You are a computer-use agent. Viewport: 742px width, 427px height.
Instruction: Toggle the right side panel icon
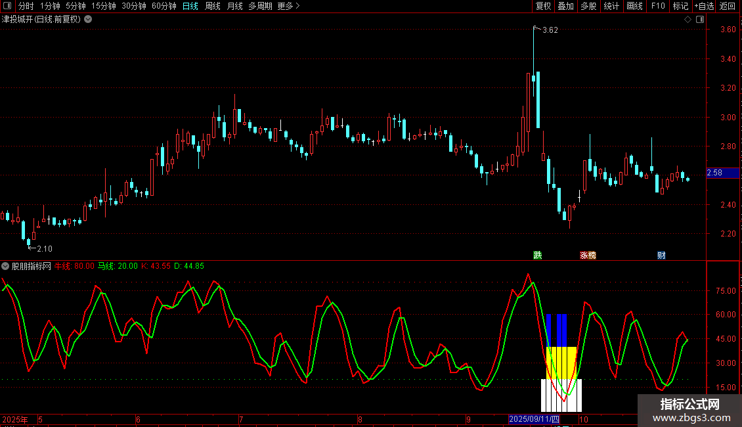pos(700,20)
